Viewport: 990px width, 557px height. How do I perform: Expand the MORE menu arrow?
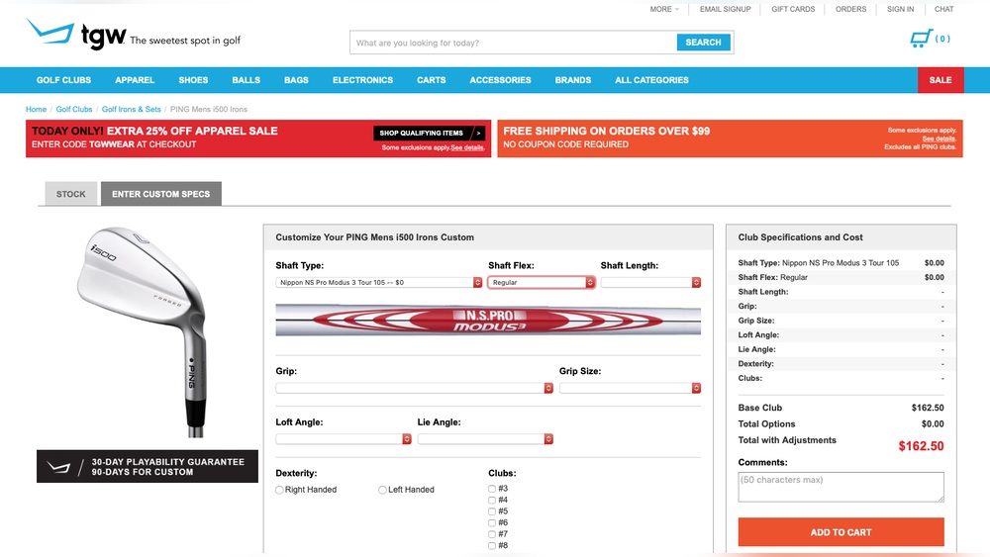point(677,10)
